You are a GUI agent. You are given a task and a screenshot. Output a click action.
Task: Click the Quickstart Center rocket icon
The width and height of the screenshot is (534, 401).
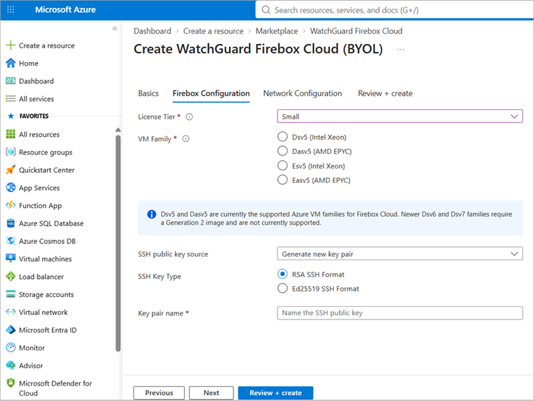[11, 169]
